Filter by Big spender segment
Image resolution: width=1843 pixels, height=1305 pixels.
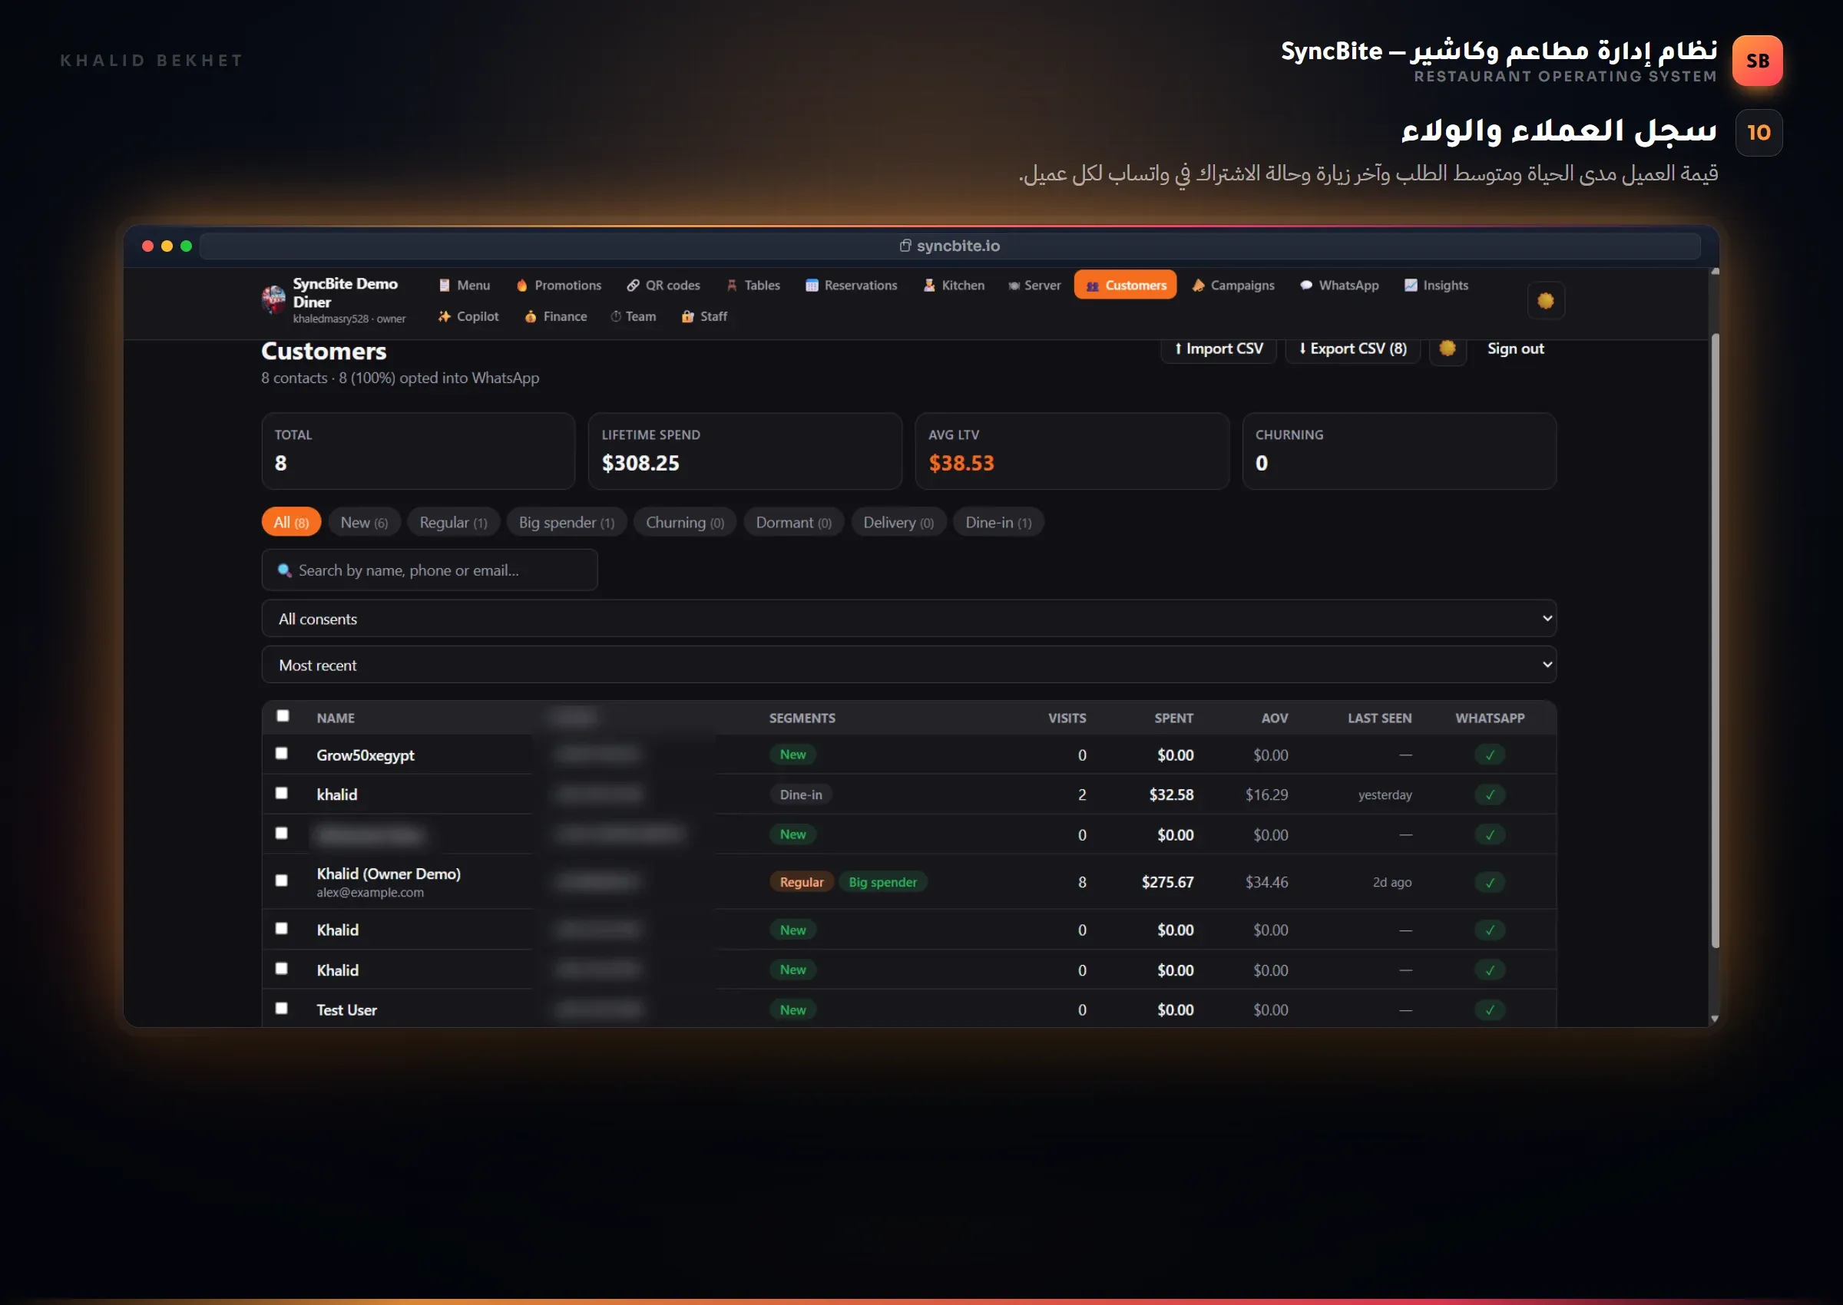tap(567, 522)
